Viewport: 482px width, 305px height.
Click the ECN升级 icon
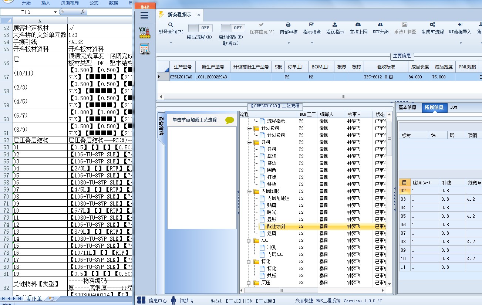coord(380,24)
